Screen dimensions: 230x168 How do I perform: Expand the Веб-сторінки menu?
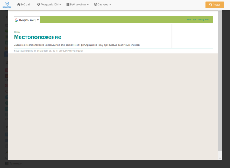pyautogui.click(x=77, y=5)
